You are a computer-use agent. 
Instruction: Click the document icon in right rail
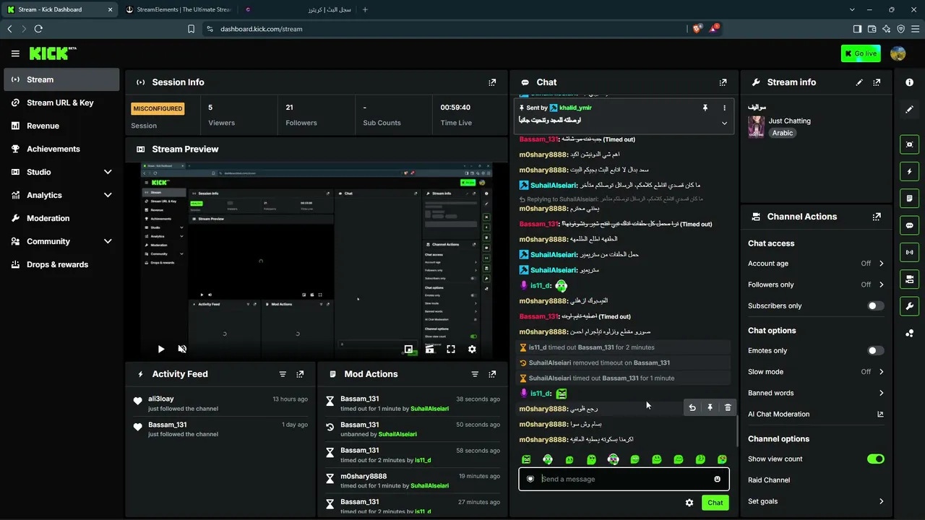[909, 198]
